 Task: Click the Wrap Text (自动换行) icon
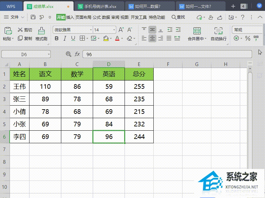219,31
